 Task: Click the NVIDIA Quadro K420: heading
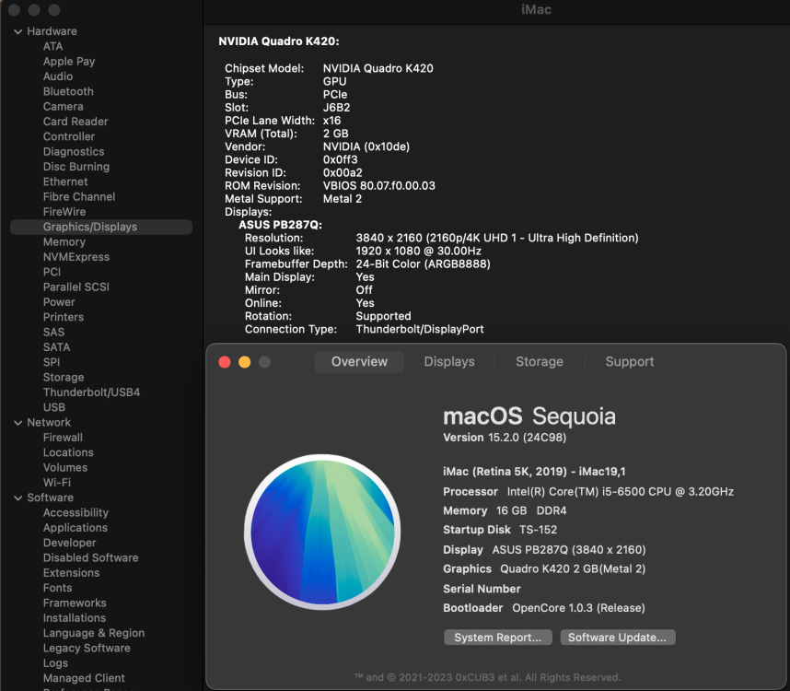tap(279, 41)
